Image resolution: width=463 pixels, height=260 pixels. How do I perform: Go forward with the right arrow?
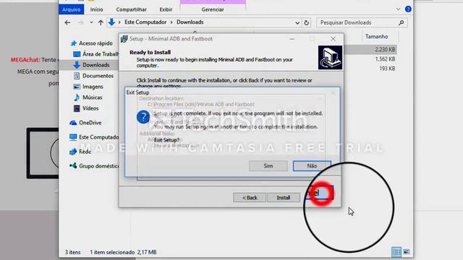[80, 22]
